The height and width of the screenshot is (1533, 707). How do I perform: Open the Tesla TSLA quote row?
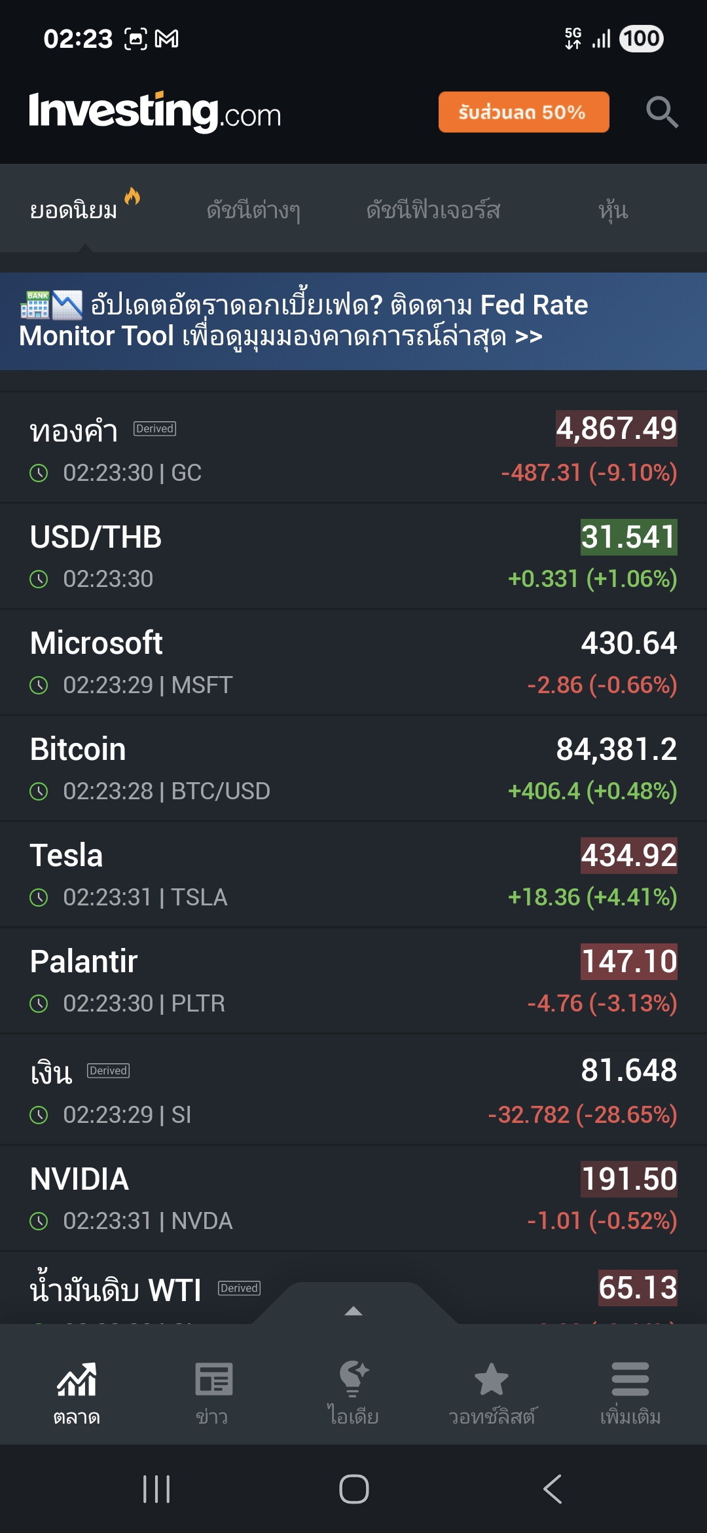(x=353, y=875)
